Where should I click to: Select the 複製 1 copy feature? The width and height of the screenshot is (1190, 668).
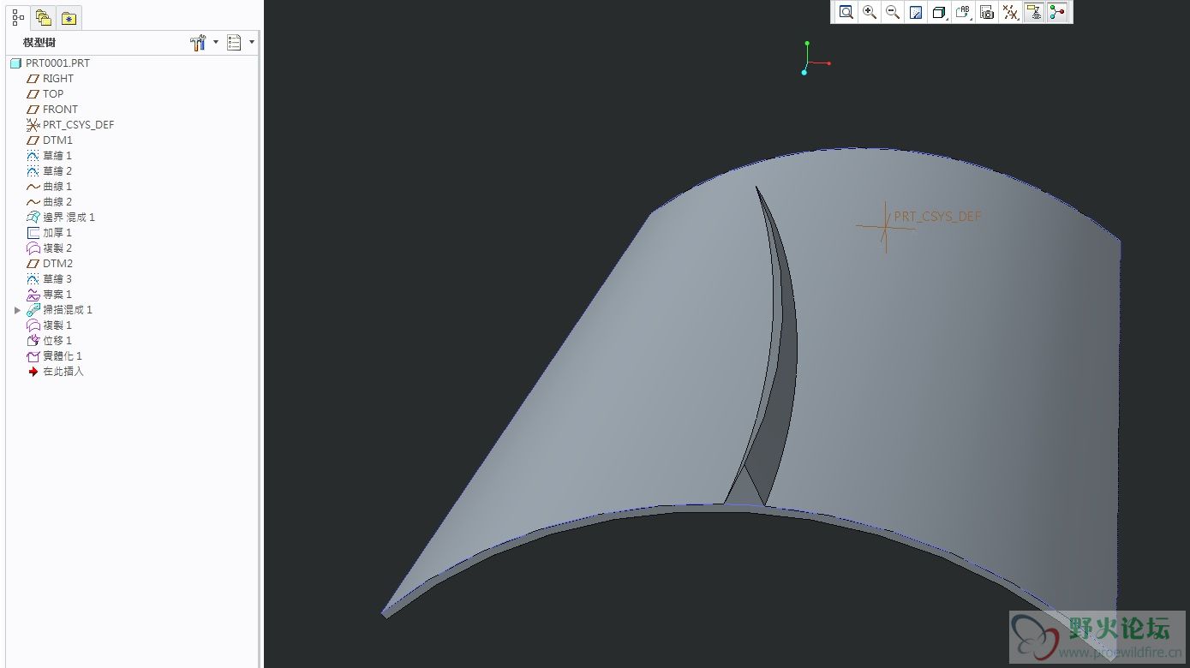[x=50, y=325]
